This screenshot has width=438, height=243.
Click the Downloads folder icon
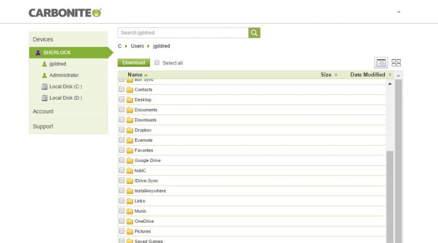(130, 120)
